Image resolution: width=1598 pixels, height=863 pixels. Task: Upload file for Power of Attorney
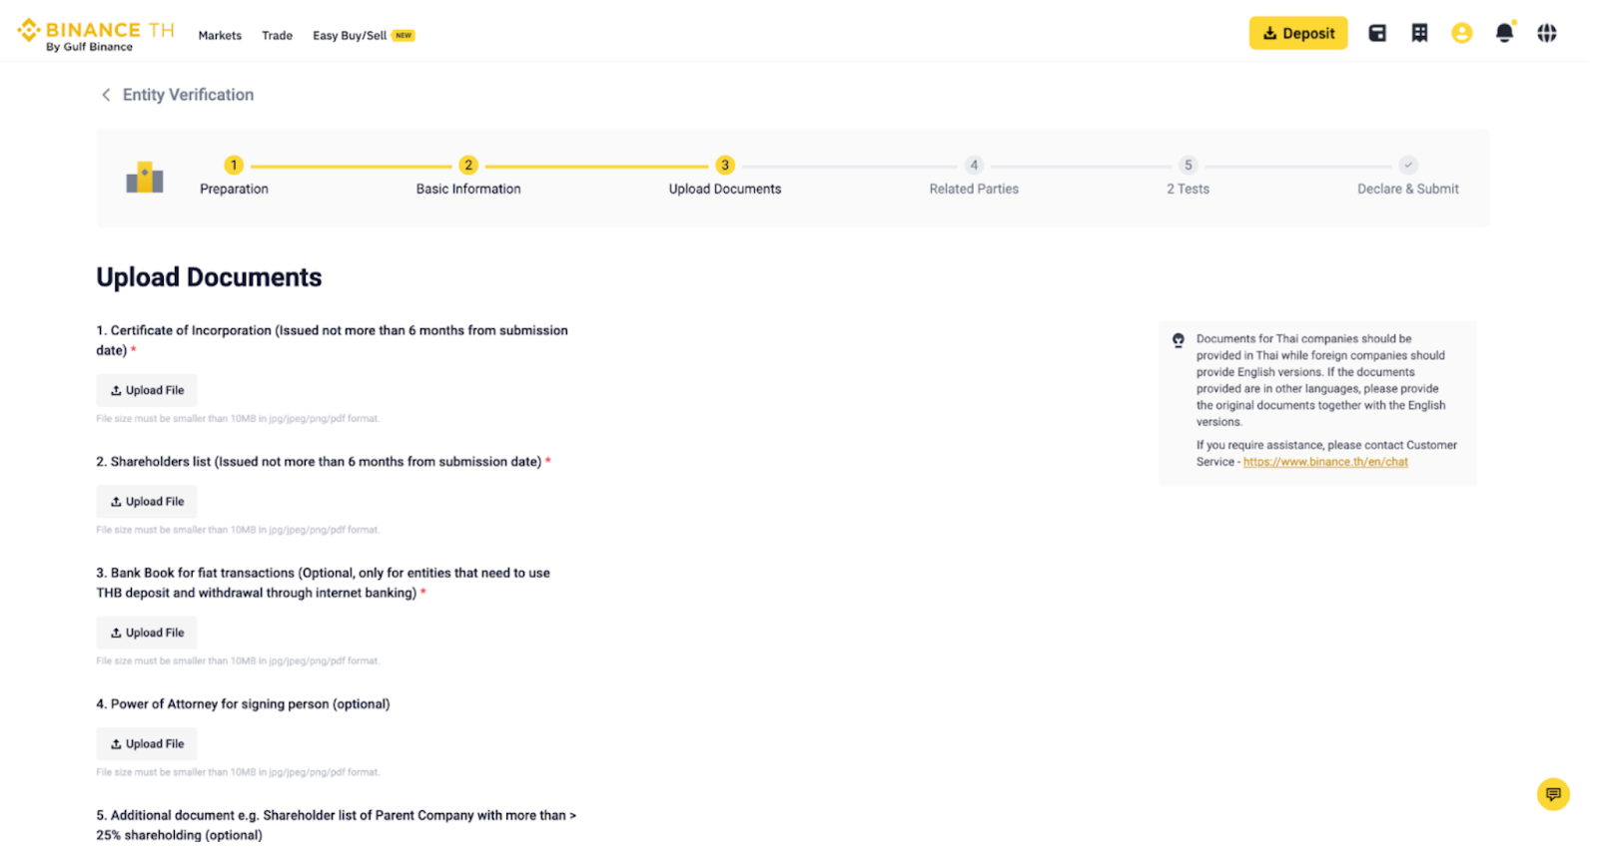pos(147,744)
